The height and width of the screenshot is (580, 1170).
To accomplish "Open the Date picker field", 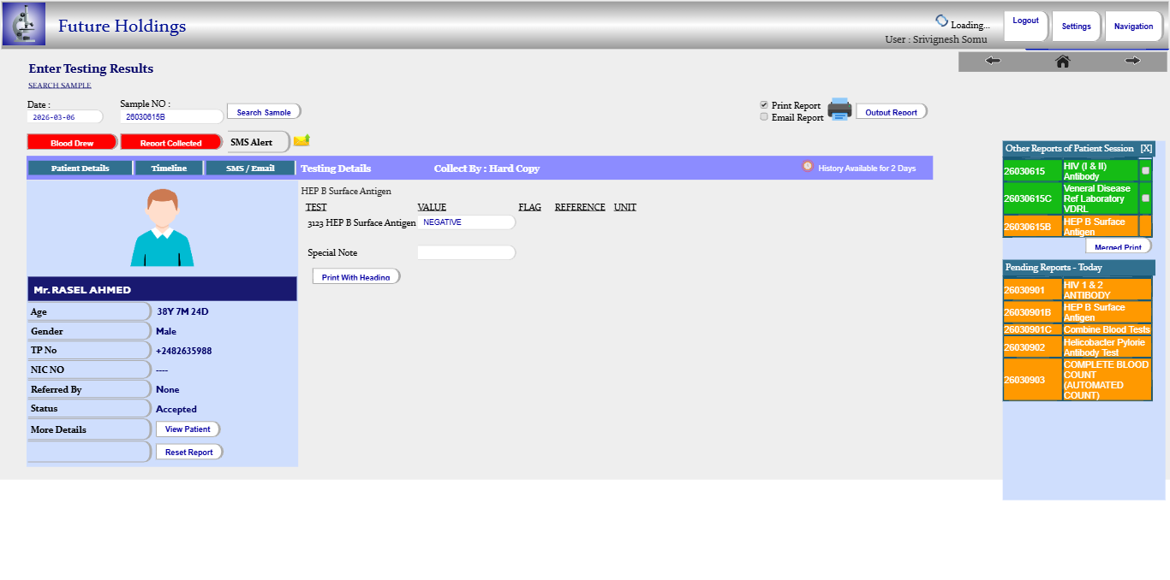I will [x=64, y=117].
